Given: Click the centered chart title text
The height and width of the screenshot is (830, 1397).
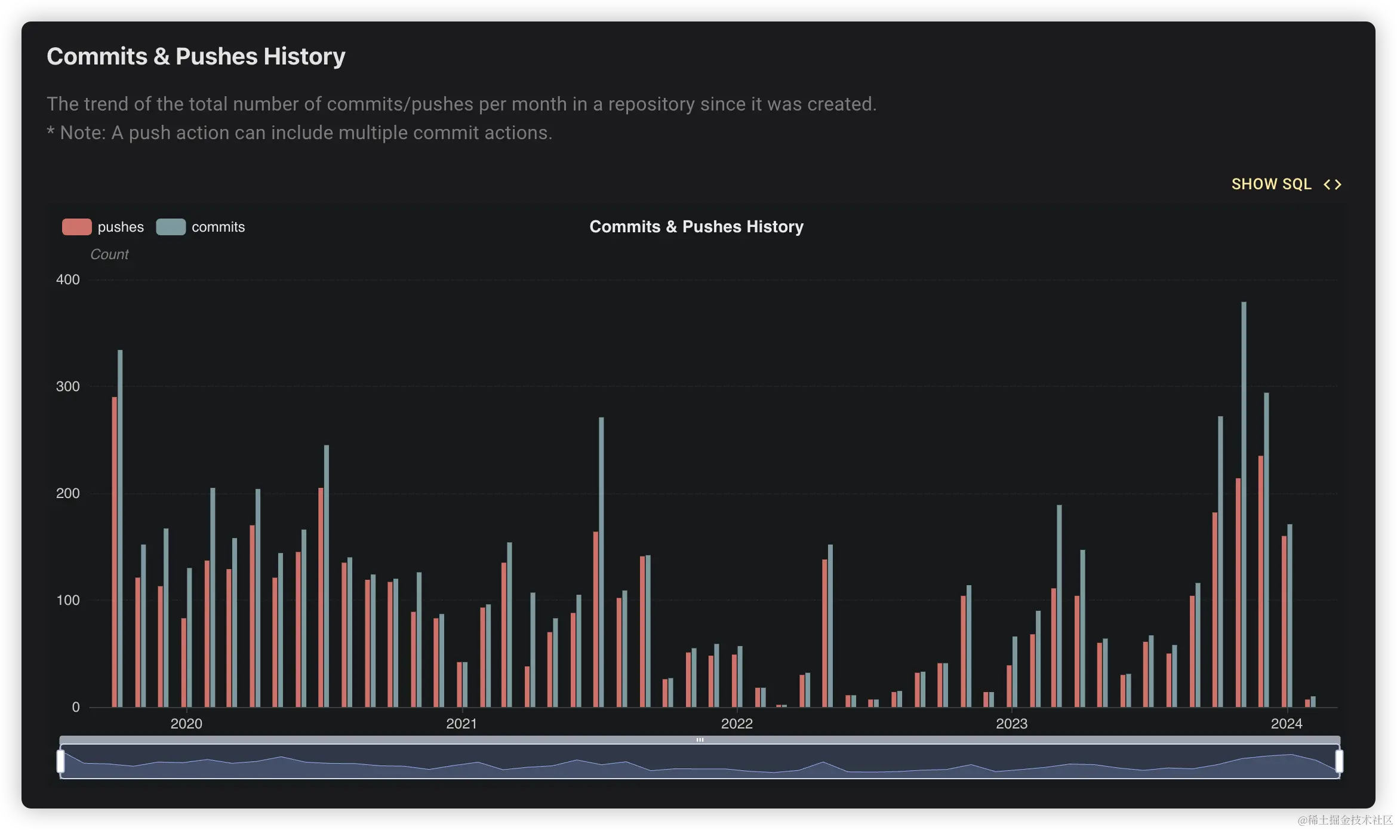Looking at the screenshot, I should (696, 227).
